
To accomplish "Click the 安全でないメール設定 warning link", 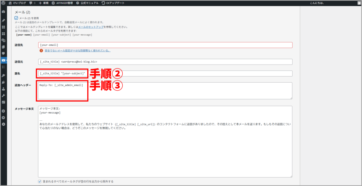I will pos(77,50).
